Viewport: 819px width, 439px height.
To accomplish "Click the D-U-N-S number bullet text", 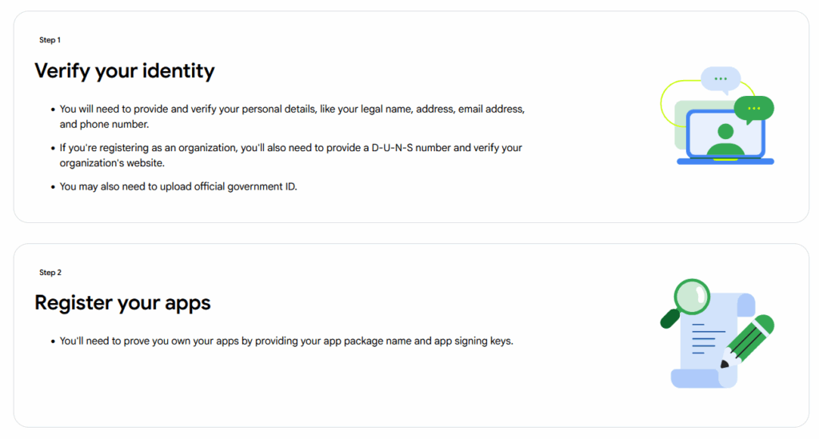I will 291,155.
